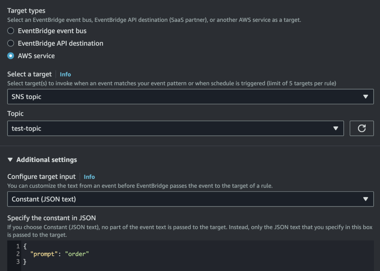Choose the EventBridge API destination option
380x271 pixels.
[11, 43]
